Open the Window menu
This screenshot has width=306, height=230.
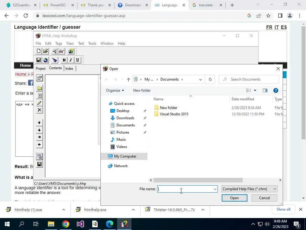coord(107,43)
